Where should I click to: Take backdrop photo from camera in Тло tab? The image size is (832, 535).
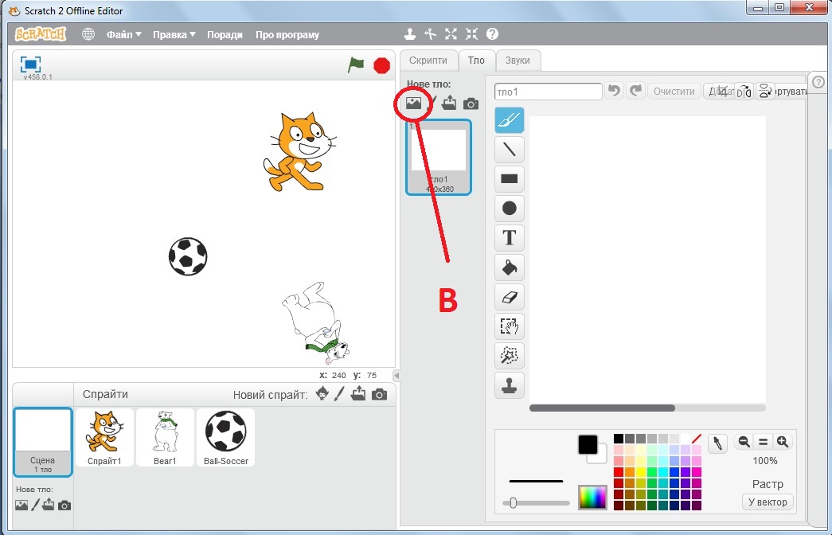pyautogui.click(x=471, y=103)
